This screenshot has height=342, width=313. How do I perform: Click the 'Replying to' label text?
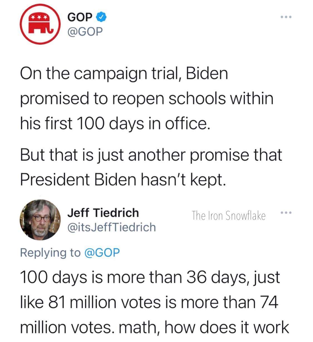click(50, 252)
